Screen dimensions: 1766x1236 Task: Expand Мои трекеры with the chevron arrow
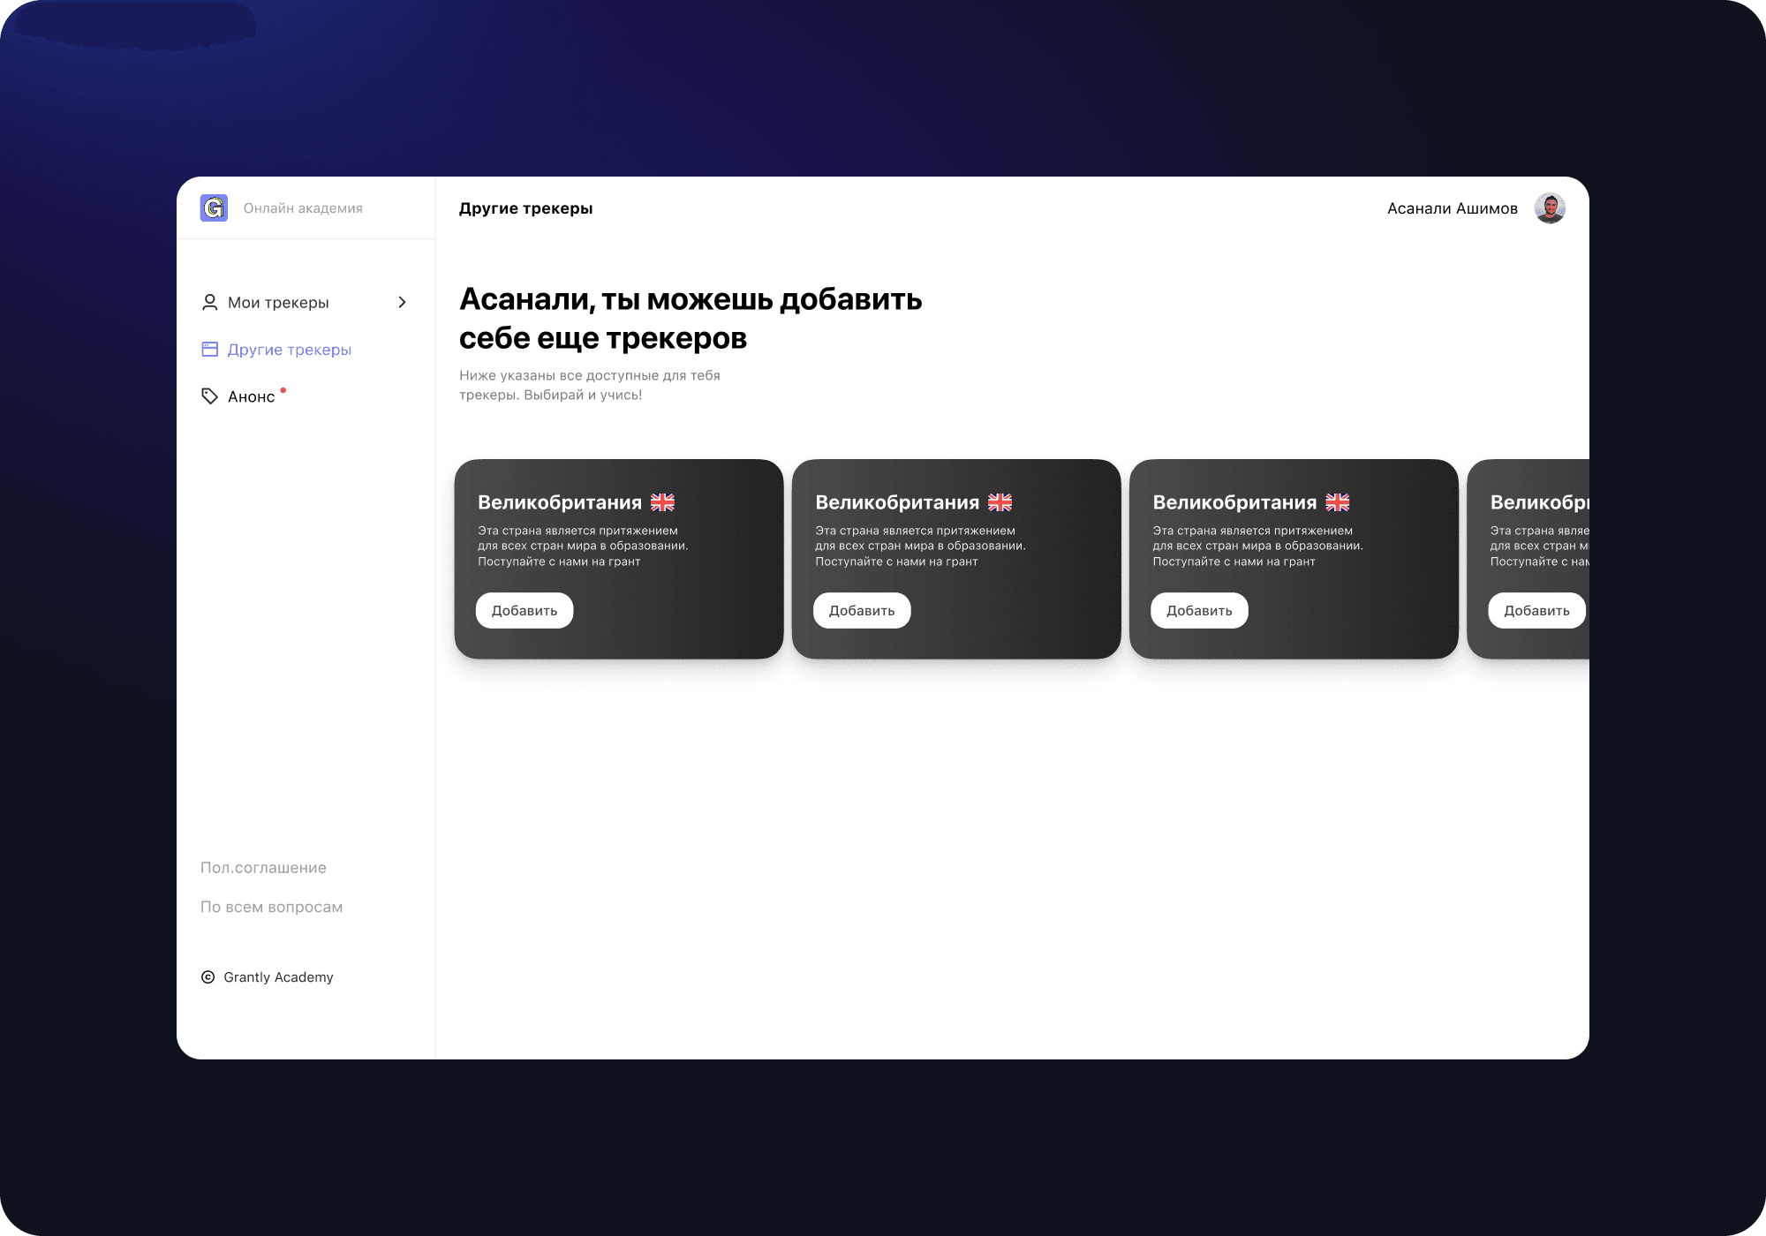[403, 303]
